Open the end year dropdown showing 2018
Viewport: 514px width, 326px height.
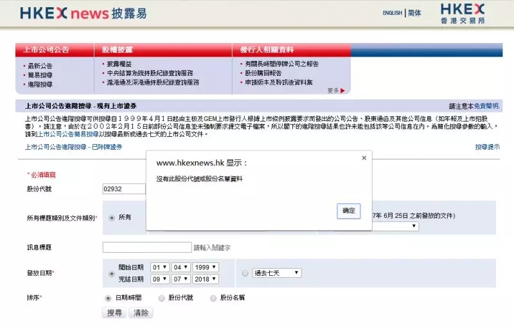point(206,279)
